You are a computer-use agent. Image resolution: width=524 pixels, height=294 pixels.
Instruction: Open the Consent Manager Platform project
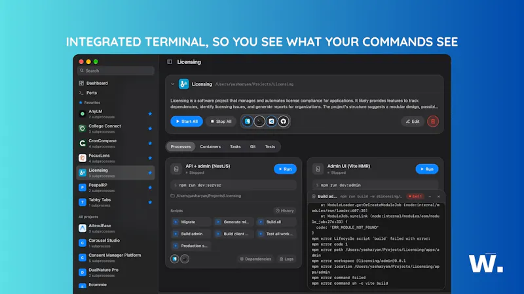point(116,257)
